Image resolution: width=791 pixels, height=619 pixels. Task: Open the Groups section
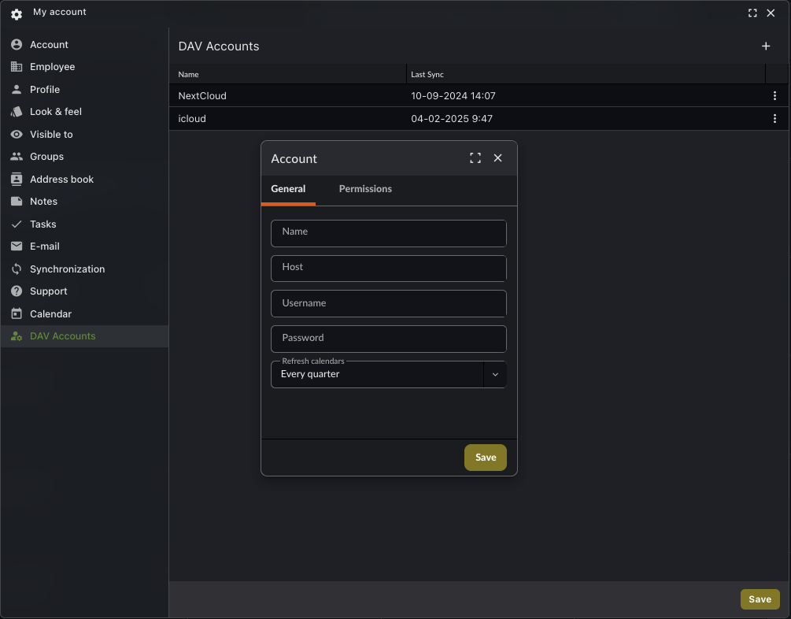(x=84, y=157)
